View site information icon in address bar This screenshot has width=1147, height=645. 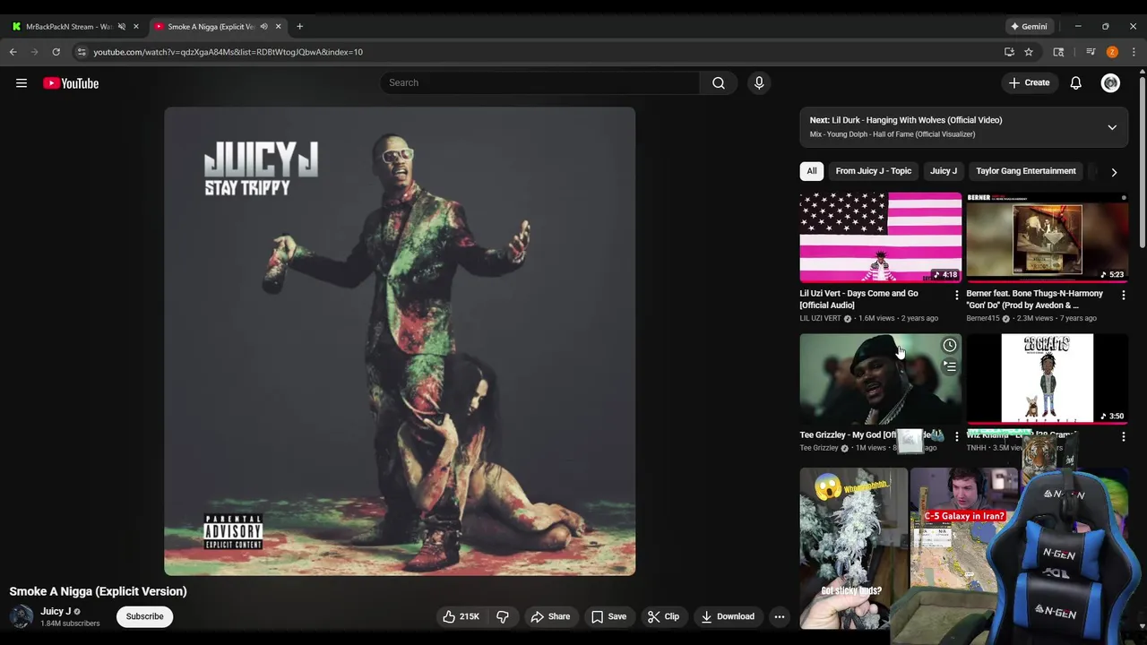[82, 52]
